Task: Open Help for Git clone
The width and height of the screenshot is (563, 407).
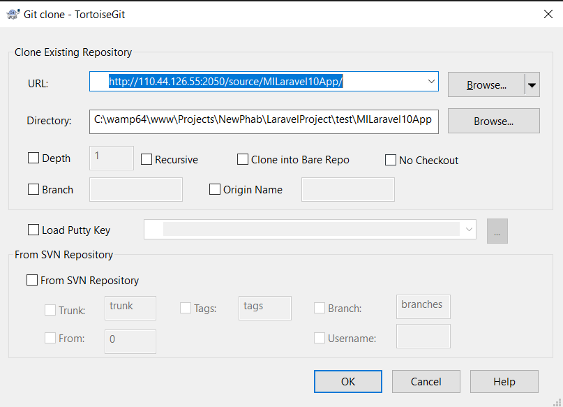Action: click(504, 381)
